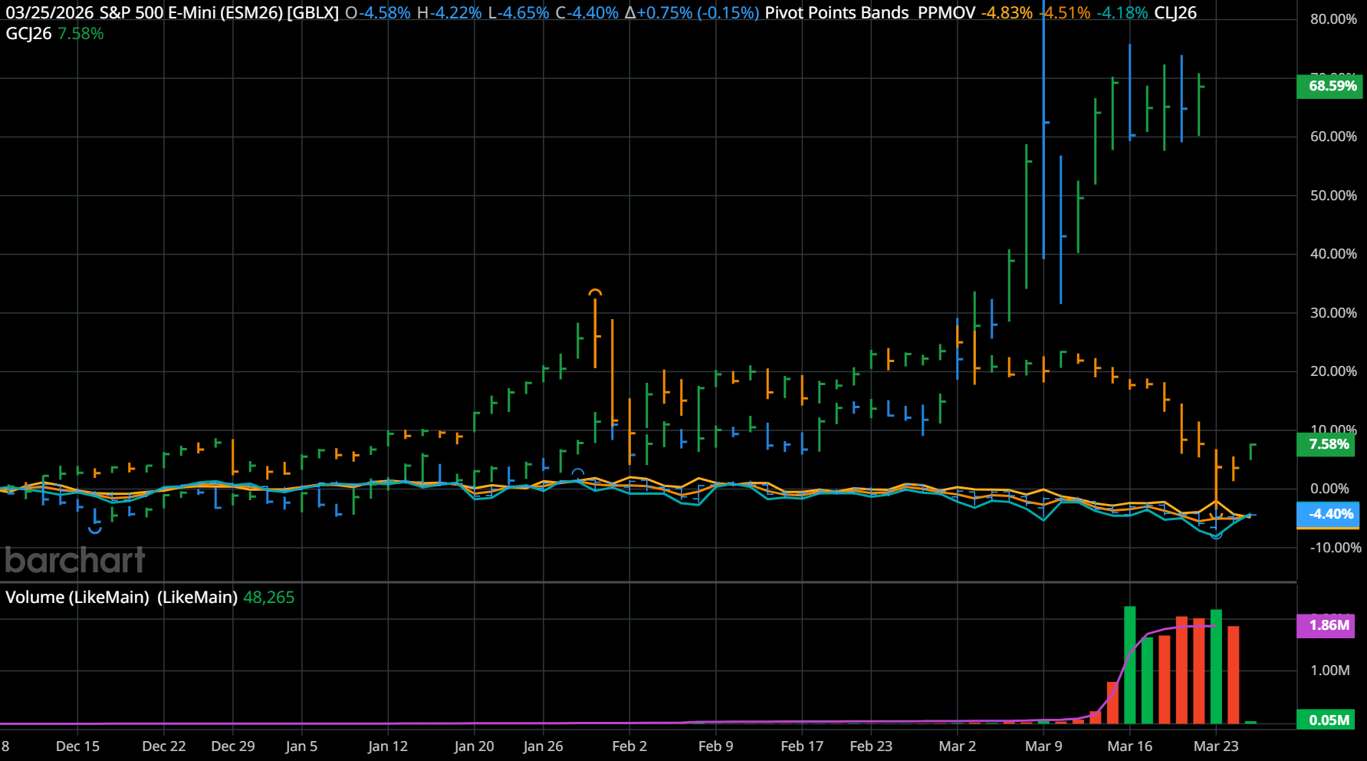This screenshot has width=1367, height=761.
Task: Click the -10.00% label on the percent axis
Action: click(1336, 548)
